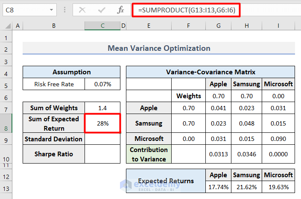The width and height of the screenshot is (301, 199).
Task: Select column G header
Action: tap(219, 26)
